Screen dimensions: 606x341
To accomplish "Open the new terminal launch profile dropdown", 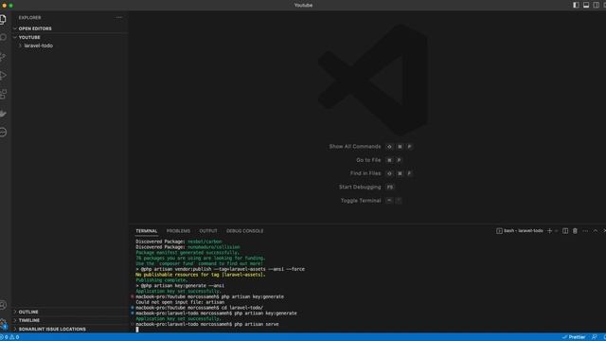I will click(557, 231).
